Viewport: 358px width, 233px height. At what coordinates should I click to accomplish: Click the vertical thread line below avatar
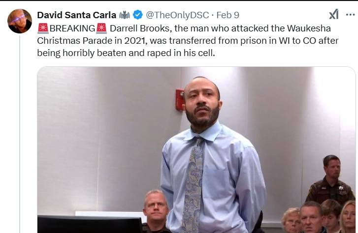(x=20, y=134)
